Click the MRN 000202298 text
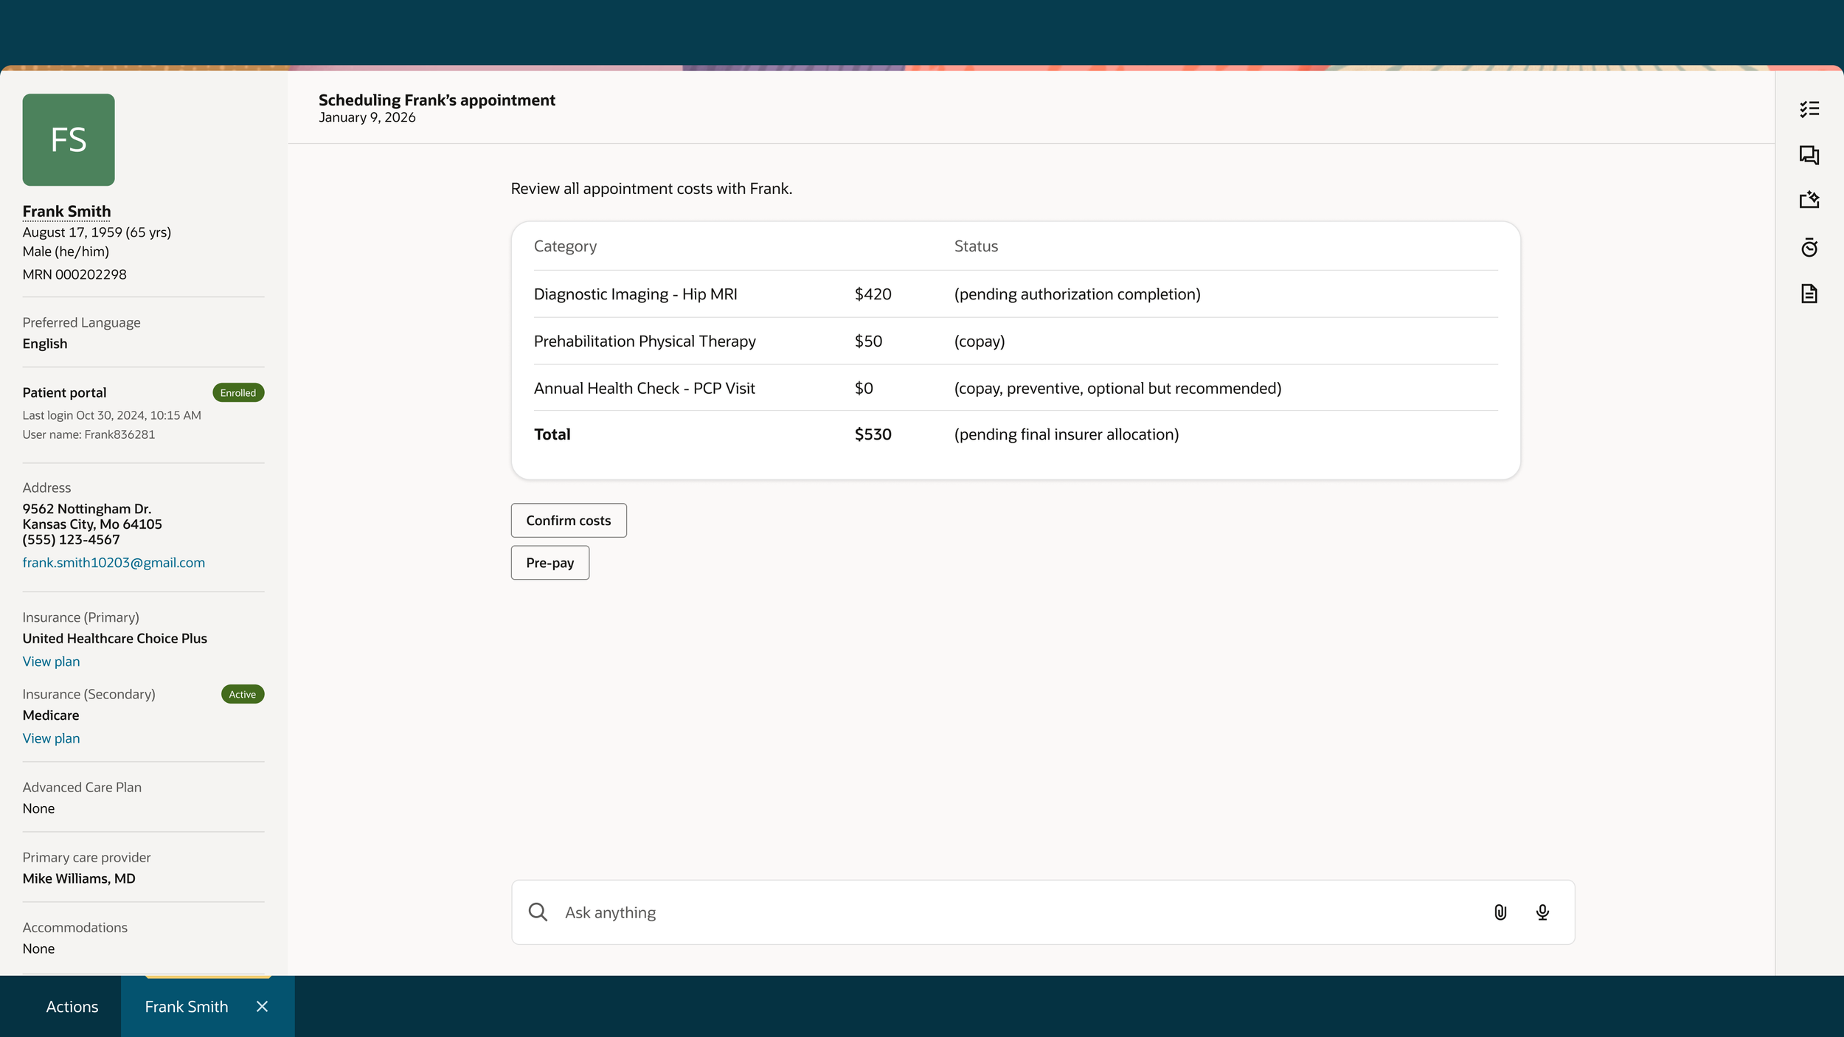 74,274
